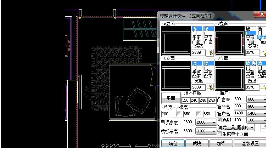Select 凸窗 in the C立面 first list

(x=197, y=76)
